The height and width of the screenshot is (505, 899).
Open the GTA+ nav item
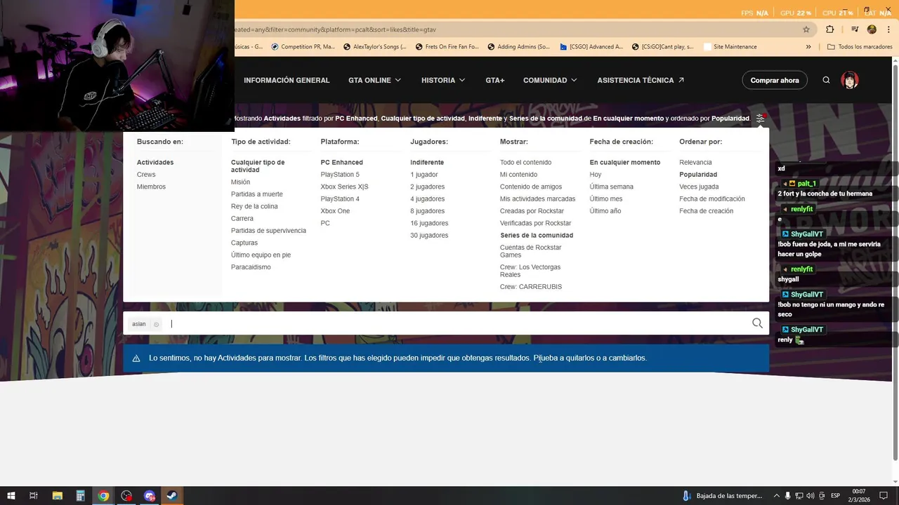pyautogui.click(x=494, y=80)
